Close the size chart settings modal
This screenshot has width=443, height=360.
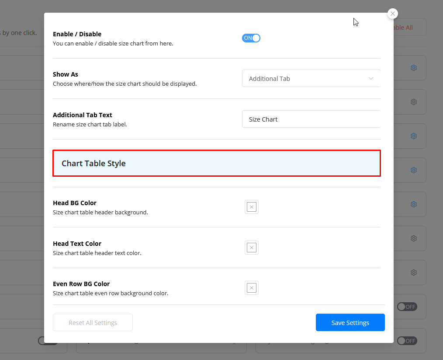click(393, 14)
